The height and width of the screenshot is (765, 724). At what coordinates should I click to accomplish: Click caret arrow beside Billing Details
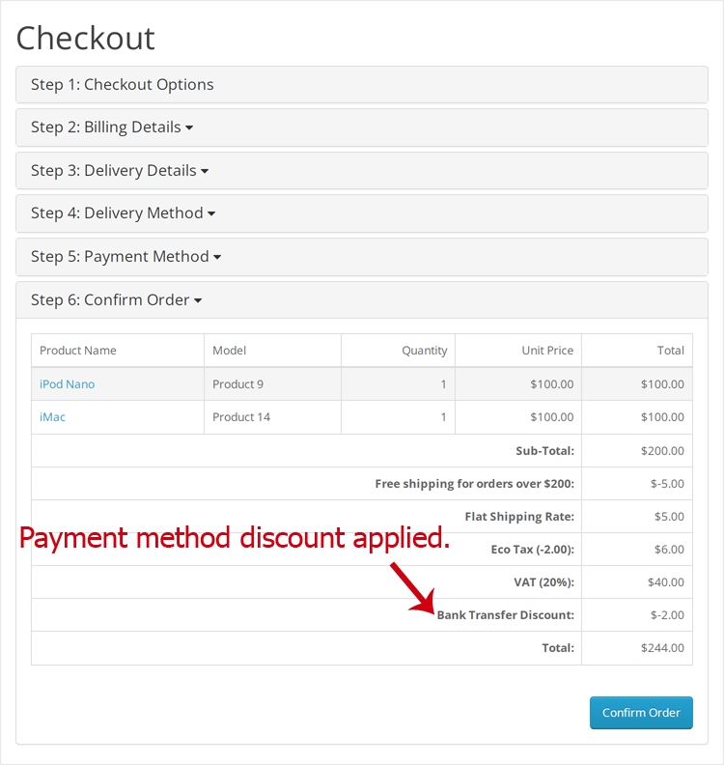[189, 128]
